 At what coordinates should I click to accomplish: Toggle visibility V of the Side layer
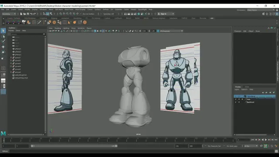(235, 99)
